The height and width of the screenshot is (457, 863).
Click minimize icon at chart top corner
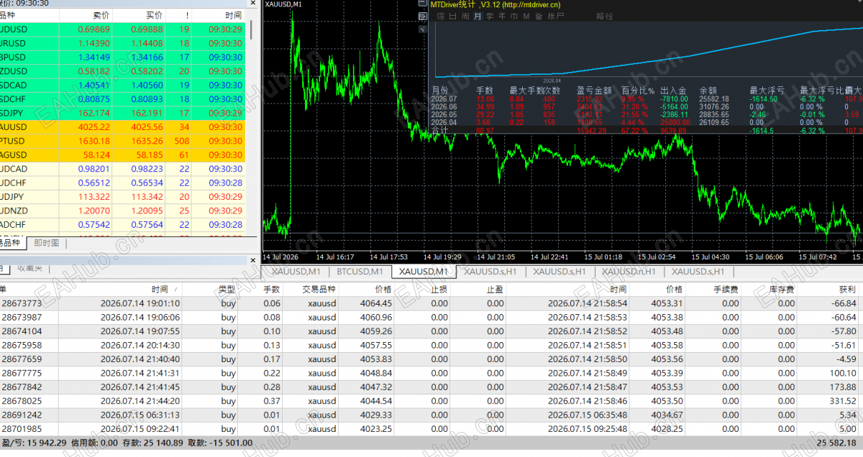(x=422, y=4)
